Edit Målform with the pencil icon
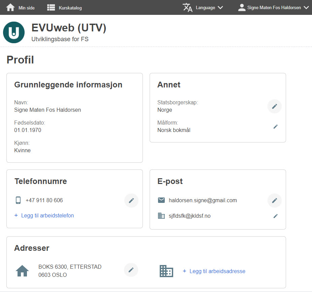The height and width of the screenshot is (292, 312). 275,127
